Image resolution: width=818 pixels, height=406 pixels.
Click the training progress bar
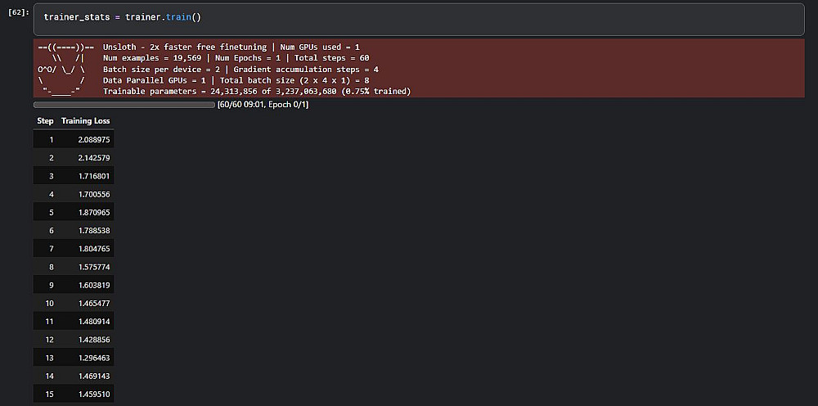point(124,105)
